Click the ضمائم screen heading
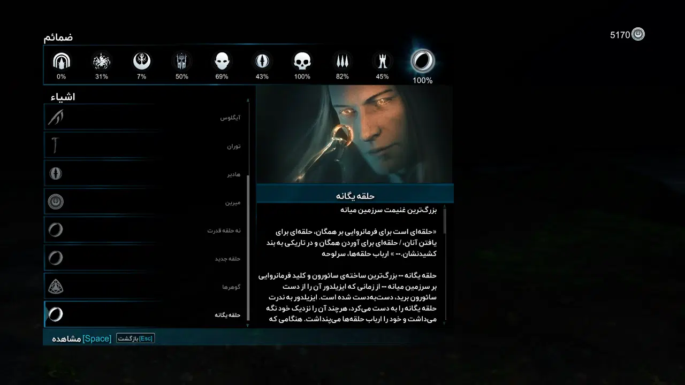This screenshot has width=685, height=385. pos(58,37)
